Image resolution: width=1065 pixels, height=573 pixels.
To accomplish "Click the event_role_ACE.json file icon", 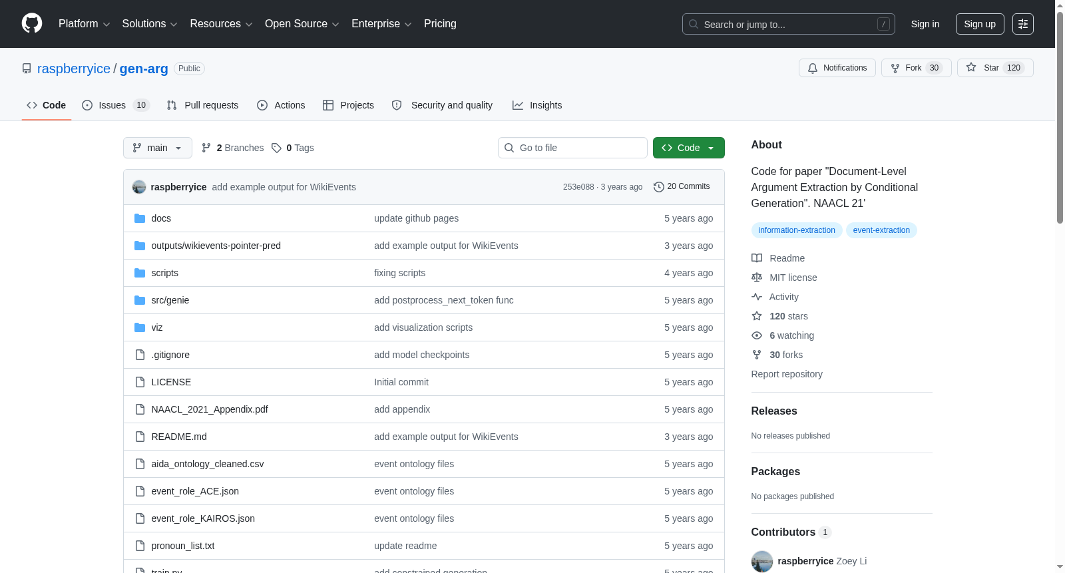I will 140,491.
